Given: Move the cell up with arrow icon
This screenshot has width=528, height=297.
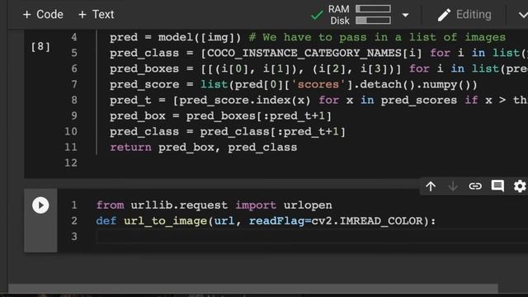Looking at the screenshot, I should click(431, 186).
